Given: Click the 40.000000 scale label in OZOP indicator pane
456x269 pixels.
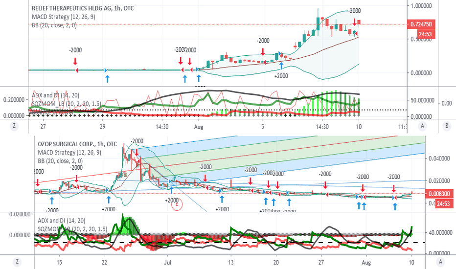Looking at the screenshot, I should (440, 233).
